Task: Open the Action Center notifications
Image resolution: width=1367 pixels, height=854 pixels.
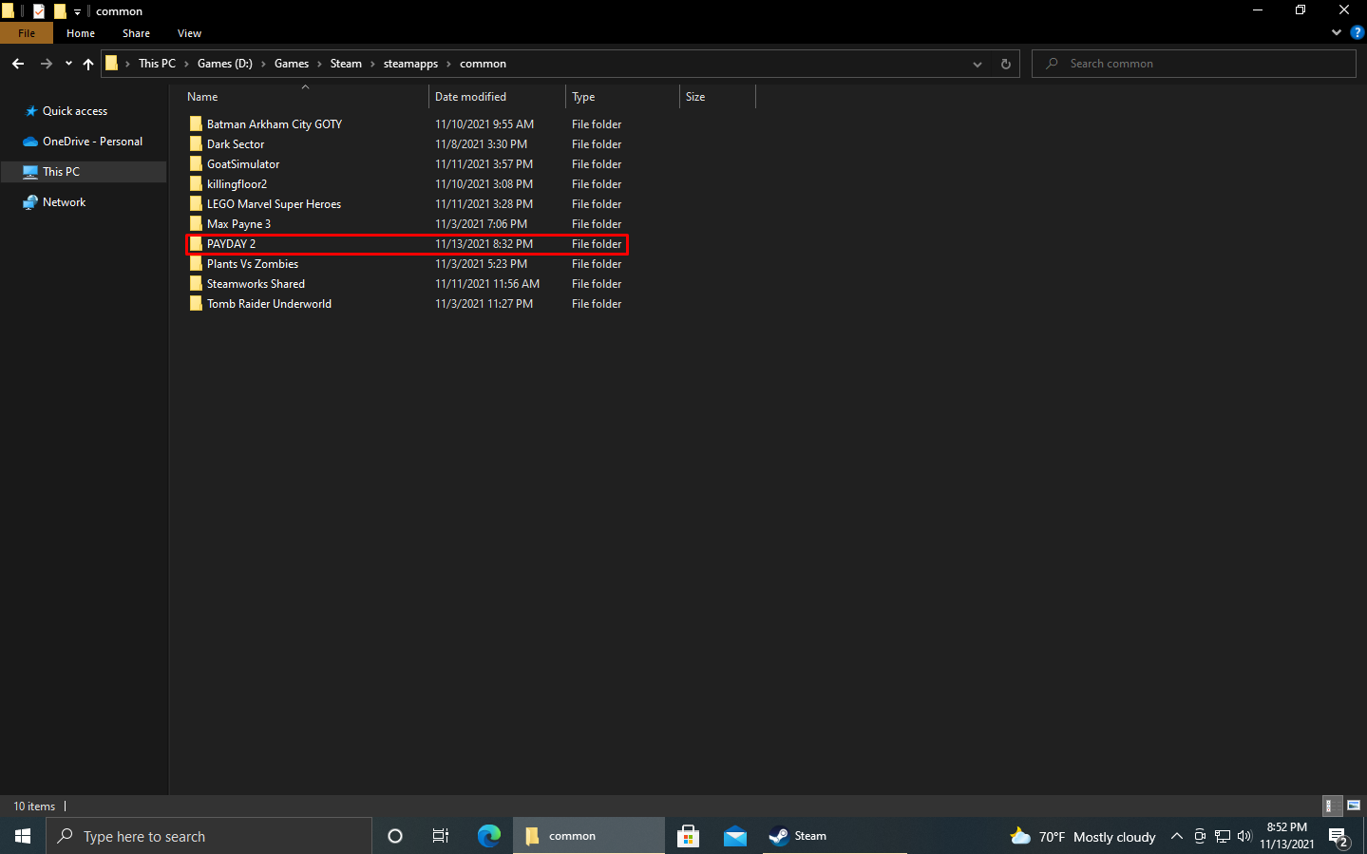Action: coord(1339,837)
